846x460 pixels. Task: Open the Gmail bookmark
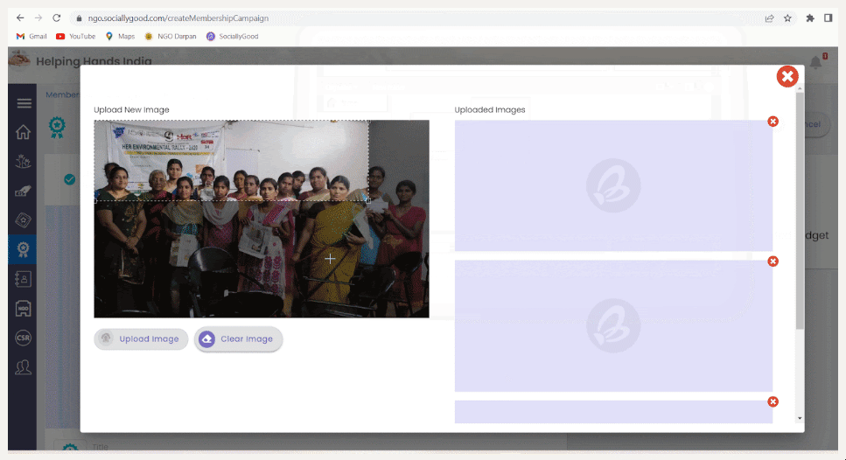coord(31,36)
